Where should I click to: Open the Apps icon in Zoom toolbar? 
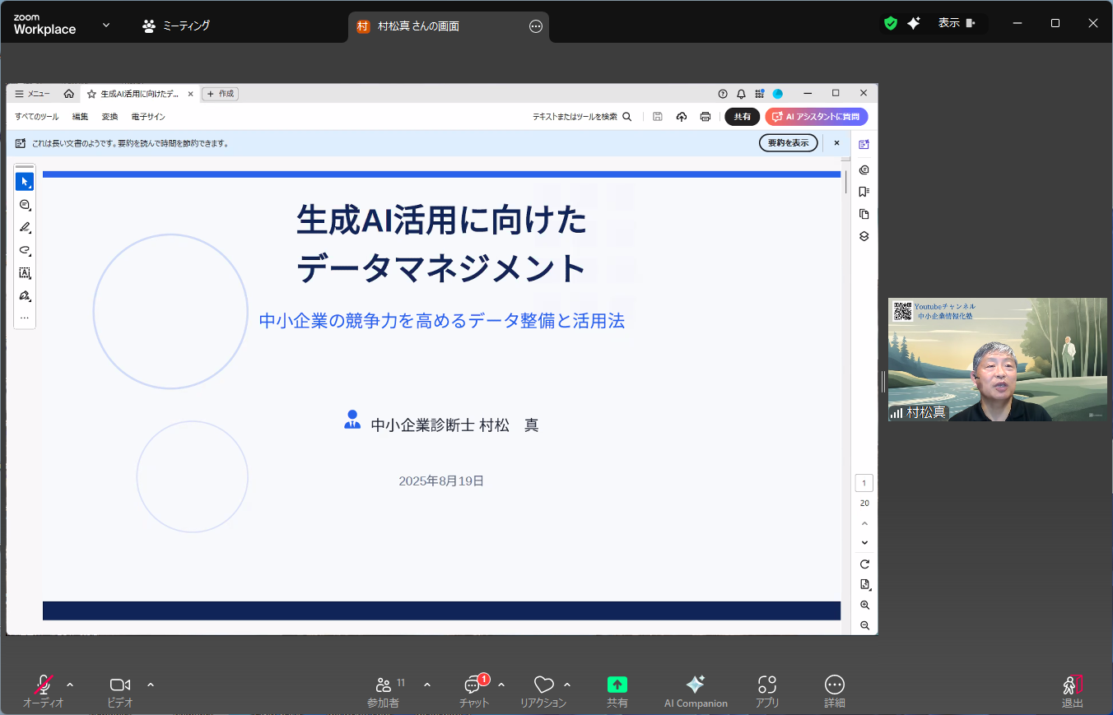(767, 685)
